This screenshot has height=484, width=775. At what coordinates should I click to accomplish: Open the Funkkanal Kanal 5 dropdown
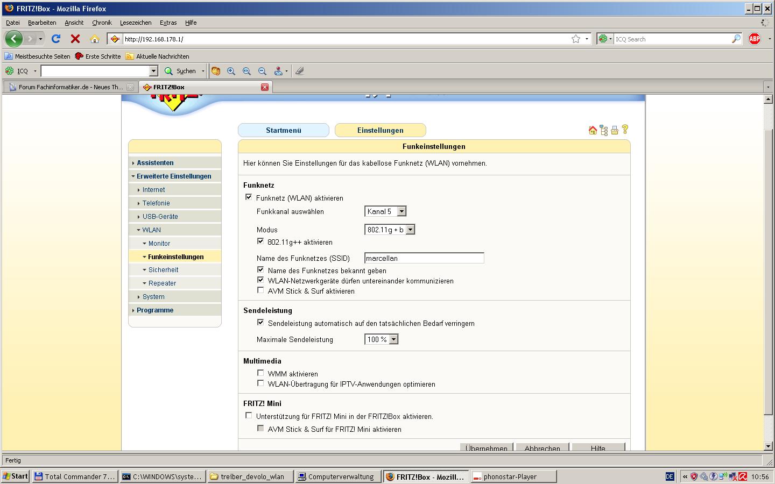(385, 211)
